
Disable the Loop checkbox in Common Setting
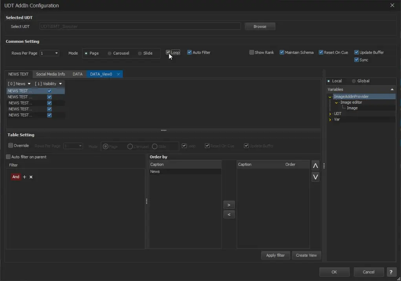point(168,53)
